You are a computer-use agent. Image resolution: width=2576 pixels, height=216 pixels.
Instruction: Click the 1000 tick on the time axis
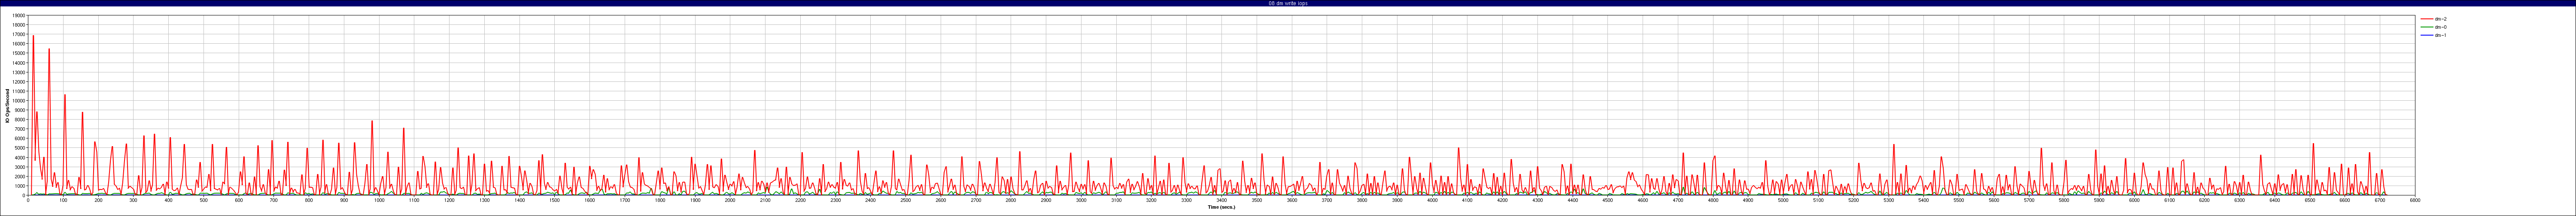(x=379, y=200)
